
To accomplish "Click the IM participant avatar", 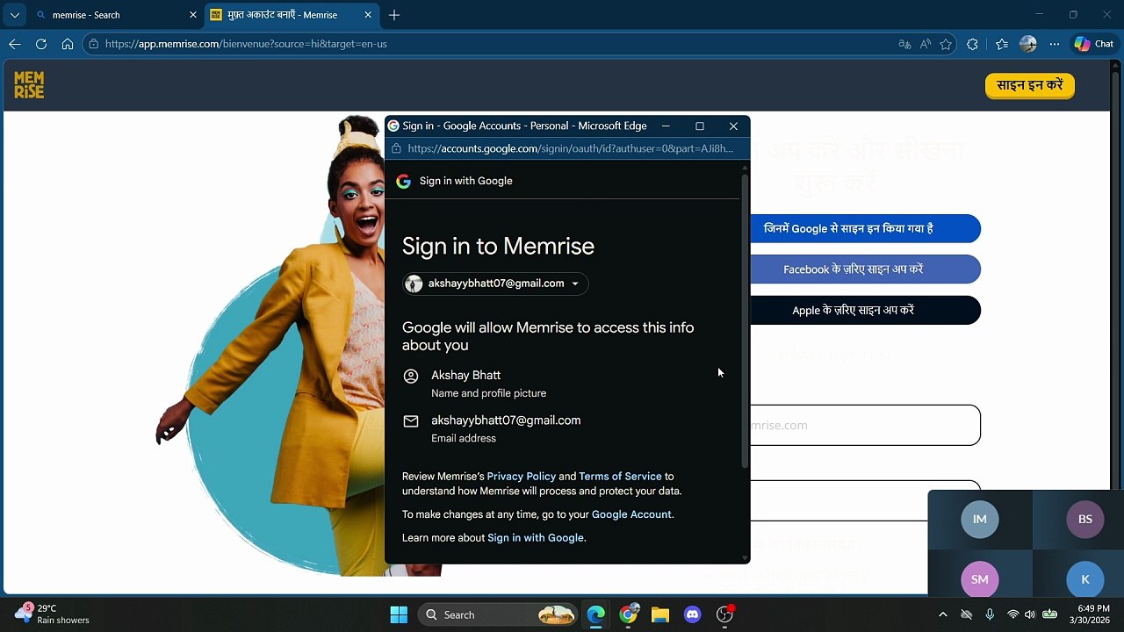I will coord(980,519).
